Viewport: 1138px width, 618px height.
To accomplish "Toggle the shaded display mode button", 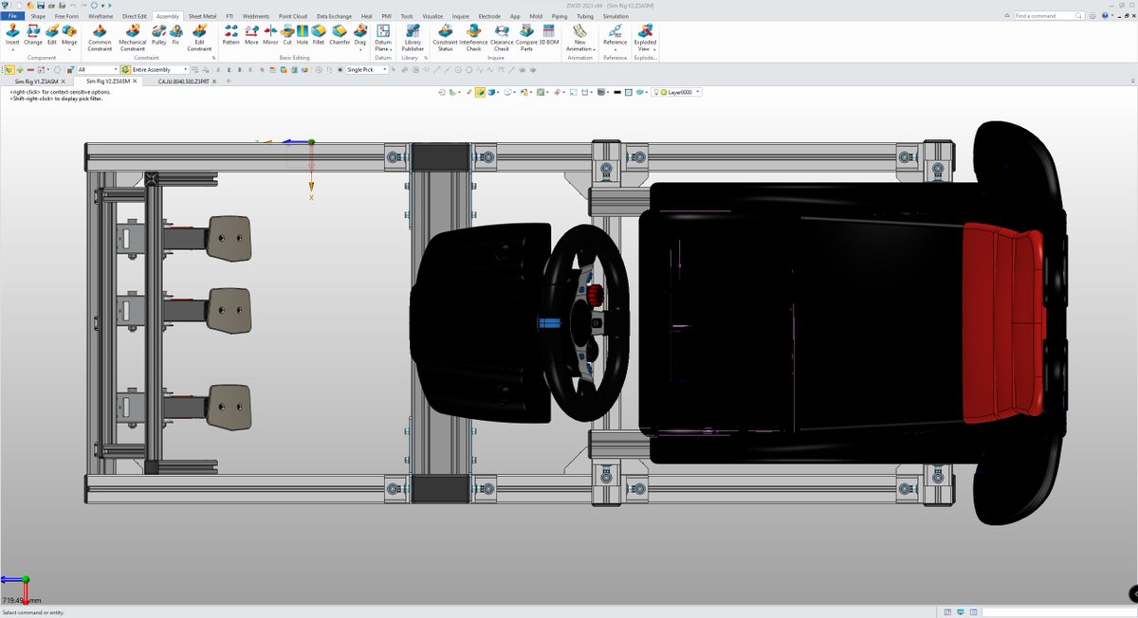I will [x=481, y=92].
